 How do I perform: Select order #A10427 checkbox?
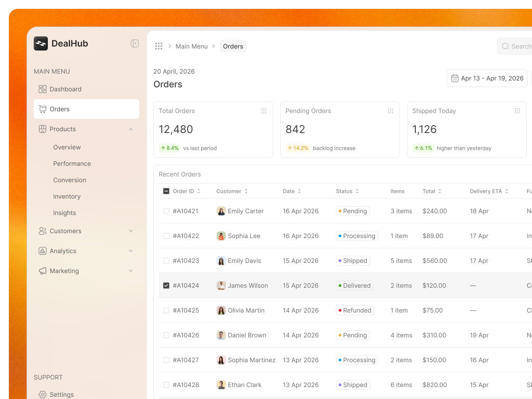pyautogui.click(x=166, y=360)
